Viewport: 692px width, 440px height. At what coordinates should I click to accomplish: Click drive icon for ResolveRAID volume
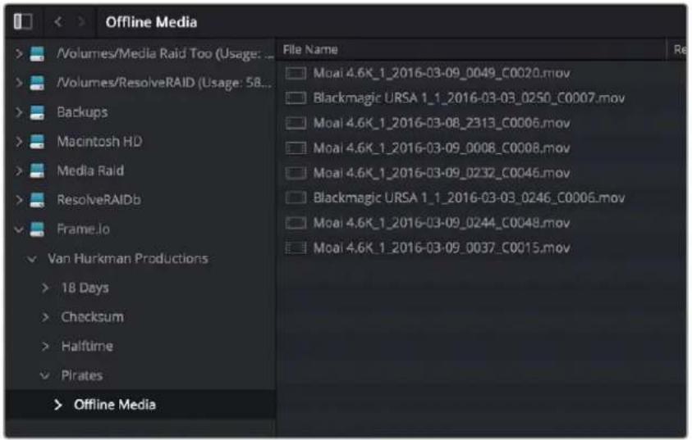point(37,83)
